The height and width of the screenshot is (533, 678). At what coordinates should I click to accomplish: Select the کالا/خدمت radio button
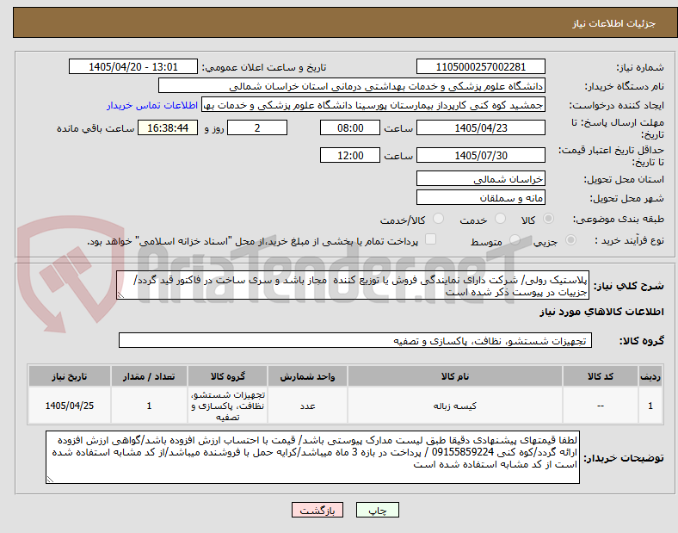[439, 219]
